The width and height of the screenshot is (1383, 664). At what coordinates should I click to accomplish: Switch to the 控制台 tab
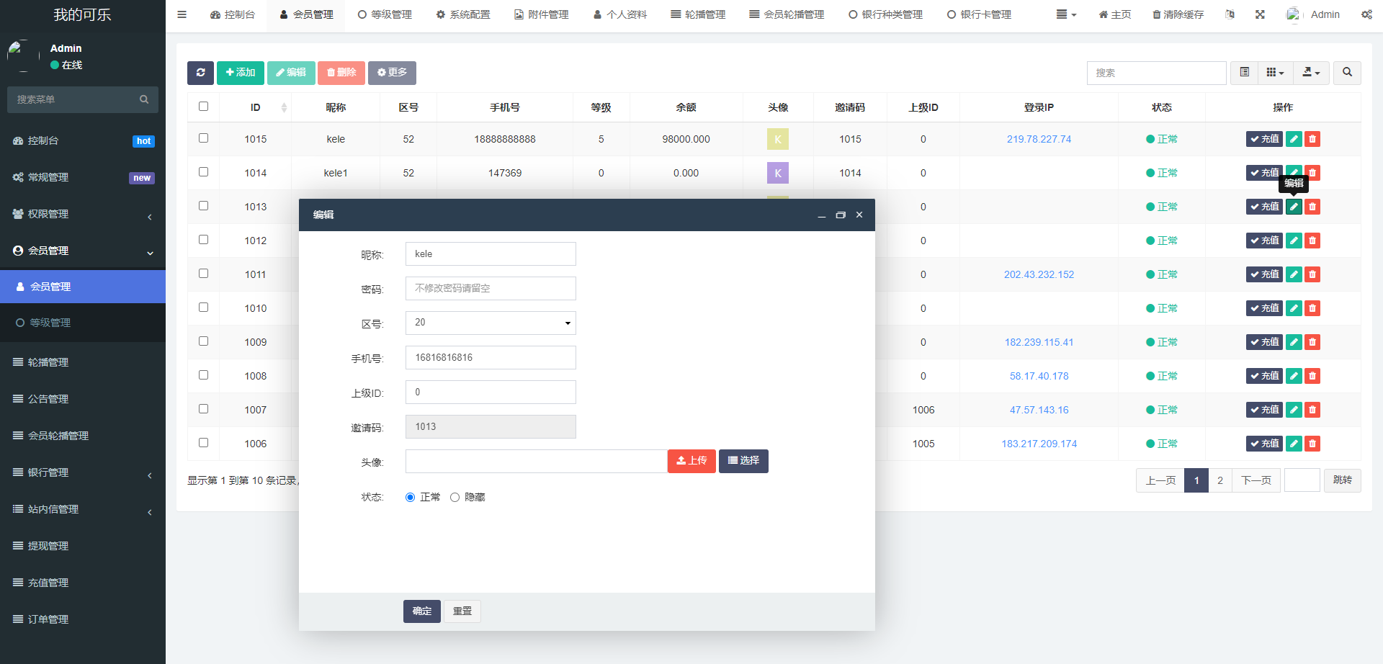tap(232, 14)
